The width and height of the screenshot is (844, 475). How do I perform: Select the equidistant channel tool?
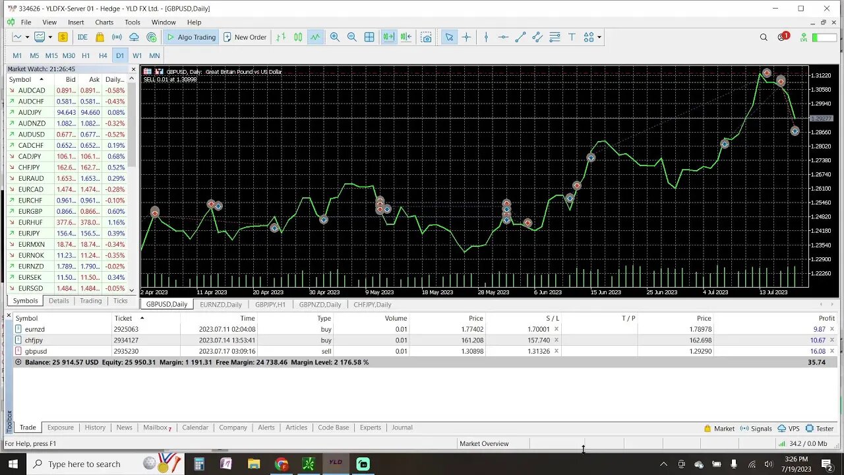click(537, 37)
